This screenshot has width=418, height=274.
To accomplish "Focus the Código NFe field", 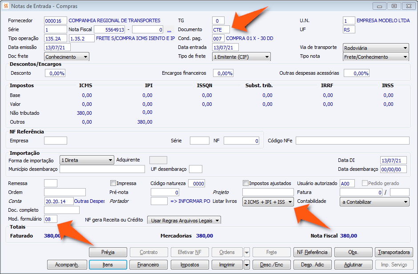I will click(353, 141).
